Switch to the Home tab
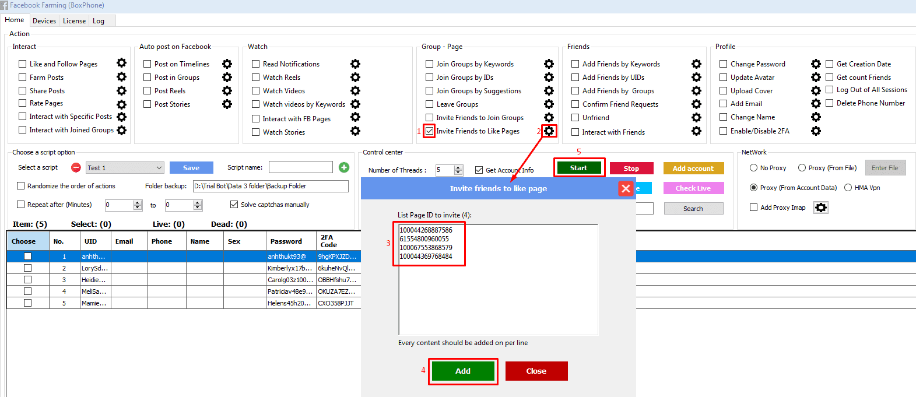This screenshot has width=916, height=397. (x=15, y=20)
